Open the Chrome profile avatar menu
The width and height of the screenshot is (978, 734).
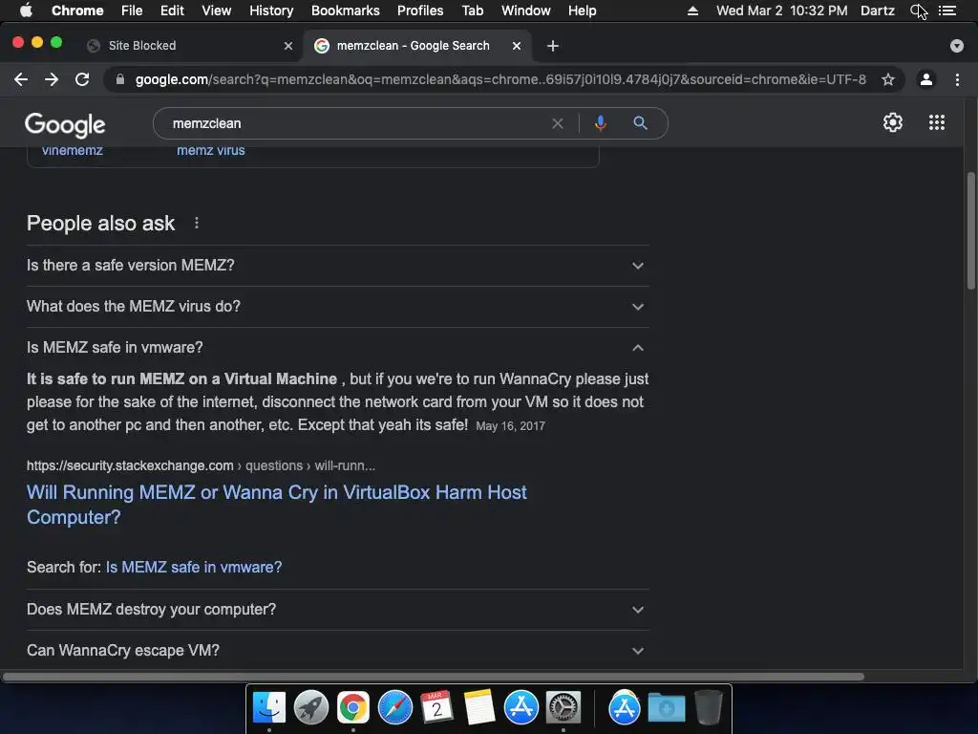[x=926, y=79]
